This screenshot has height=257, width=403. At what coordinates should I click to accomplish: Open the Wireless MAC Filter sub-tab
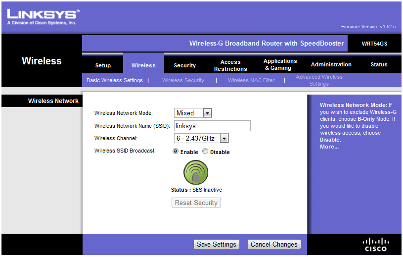[x=251, y=80]
